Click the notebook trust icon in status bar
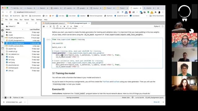The width and height of the screenshot is (198, 111). coord(132,97)
